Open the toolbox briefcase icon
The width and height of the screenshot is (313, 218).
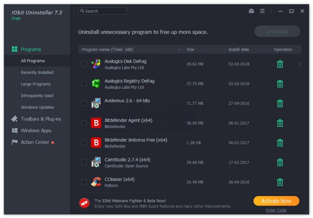(x=251, y=11)
